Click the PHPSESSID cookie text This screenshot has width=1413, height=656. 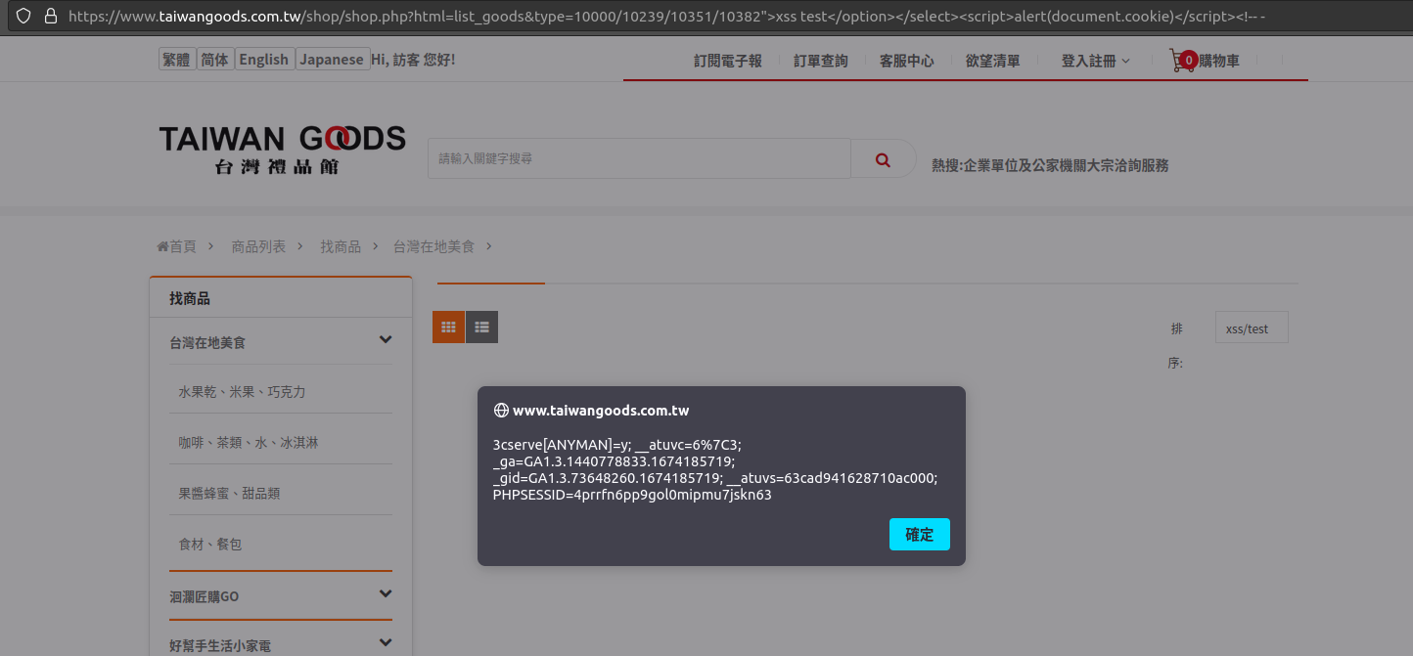tap(632, 495)
